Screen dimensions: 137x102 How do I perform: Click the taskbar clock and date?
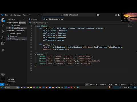(132, 88)
